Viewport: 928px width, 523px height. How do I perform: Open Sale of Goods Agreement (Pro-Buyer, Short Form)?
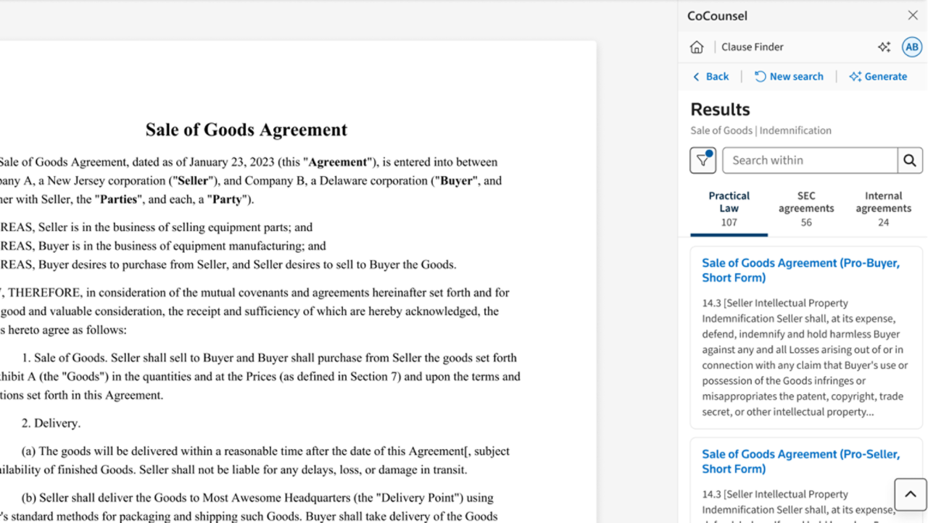800,270
